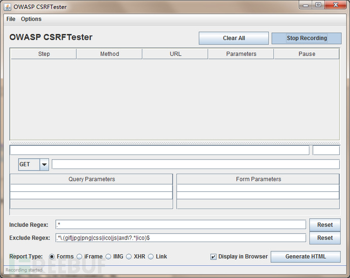Viewport: 350px width, 278px height.
Task: Click the Pause column header
Action: point(307,54)
